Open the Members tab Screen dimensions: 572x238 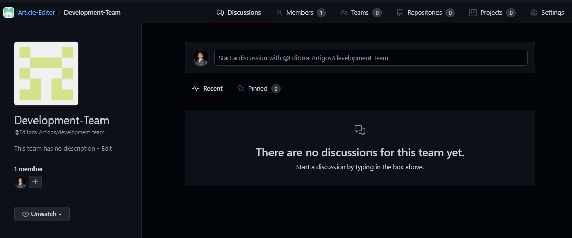click(300, 12)
